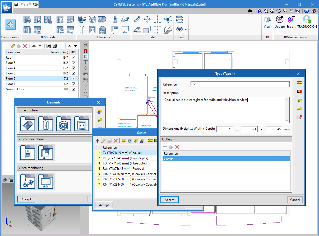
Task: Delete floor plan with red X icon
Action: 25,46
